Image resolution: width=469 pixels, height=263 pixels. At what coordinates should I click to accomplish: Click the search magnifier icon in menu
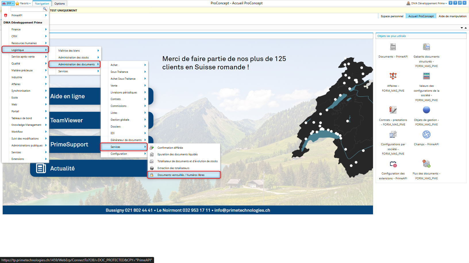45,9
